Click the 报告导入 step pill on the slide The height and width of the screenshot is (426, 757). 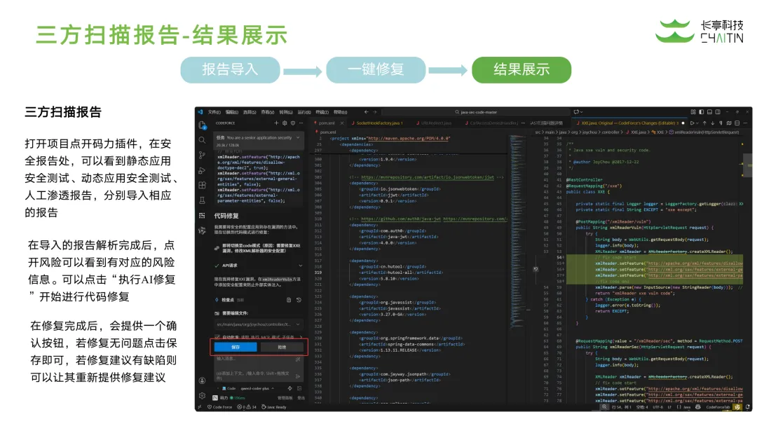coord(231,70)
